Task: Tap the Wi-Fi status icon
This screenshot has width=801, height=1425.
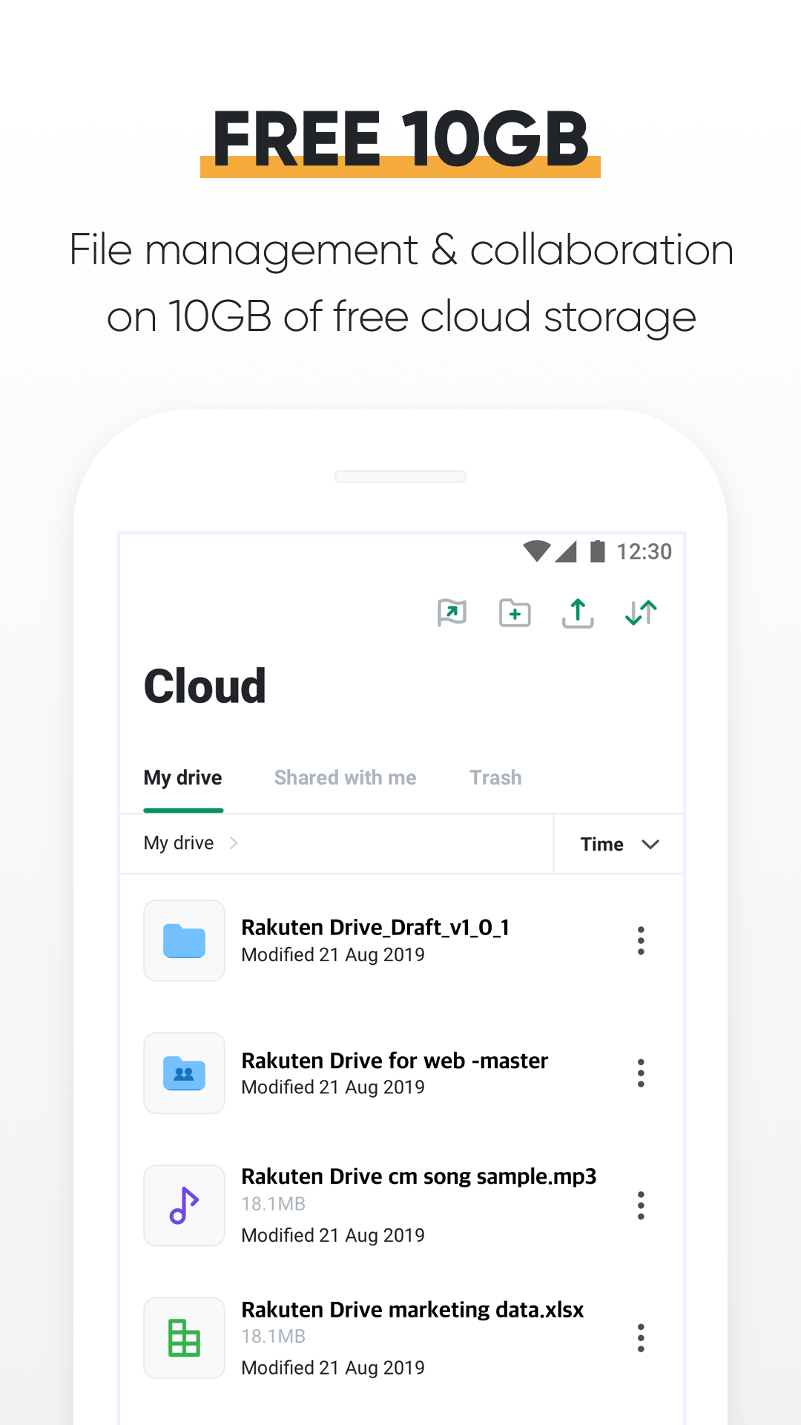Action: [x=537, y=551]
